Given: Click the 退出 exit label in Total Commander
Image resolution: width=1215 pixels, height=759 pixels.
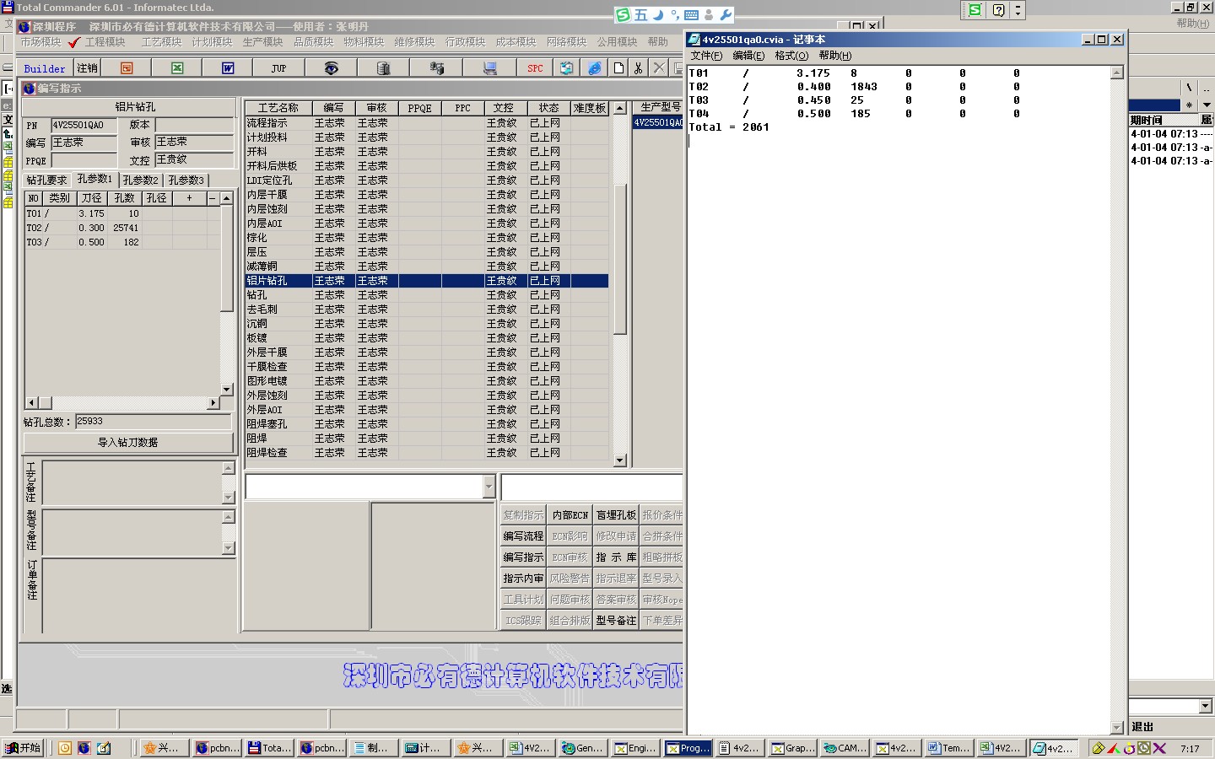Looking at the screenshot, I should point(1142,727).
